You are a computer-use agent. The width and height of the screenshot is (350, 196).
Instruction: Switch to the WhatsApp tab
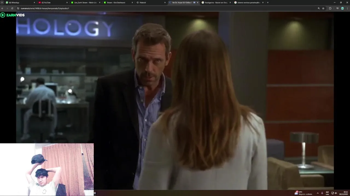tap(21, 2)
